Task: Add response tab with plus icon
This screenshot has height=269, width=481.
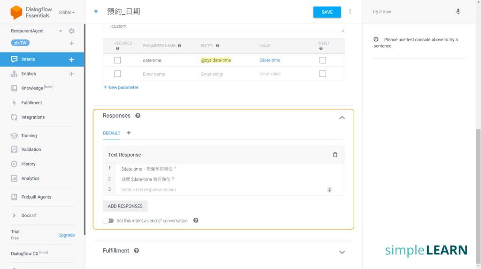Action: (129, 133)
